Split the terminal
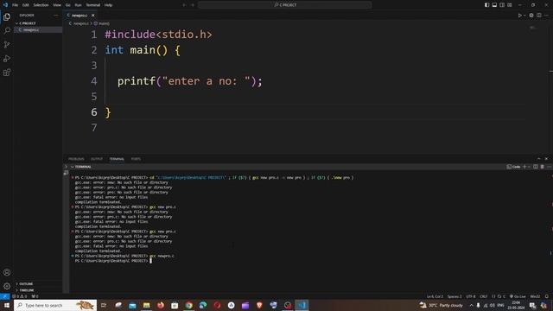 point(536,167)
